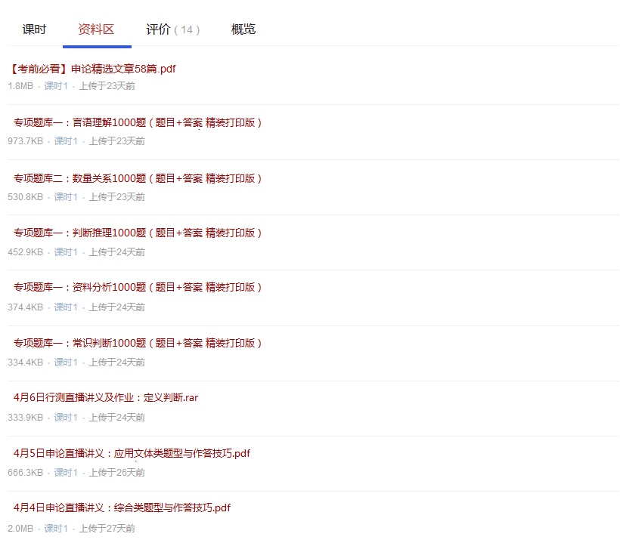Click 课时1 under 判断推理1000题
The width and height of the screenshot is (620, 543).
tap(66, 252)
